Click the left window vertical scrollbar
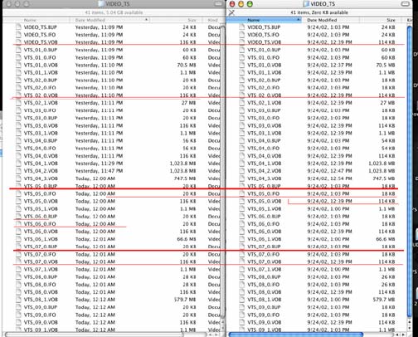Image resolution: width=418 pixels, height=337 pixels. 223,172
